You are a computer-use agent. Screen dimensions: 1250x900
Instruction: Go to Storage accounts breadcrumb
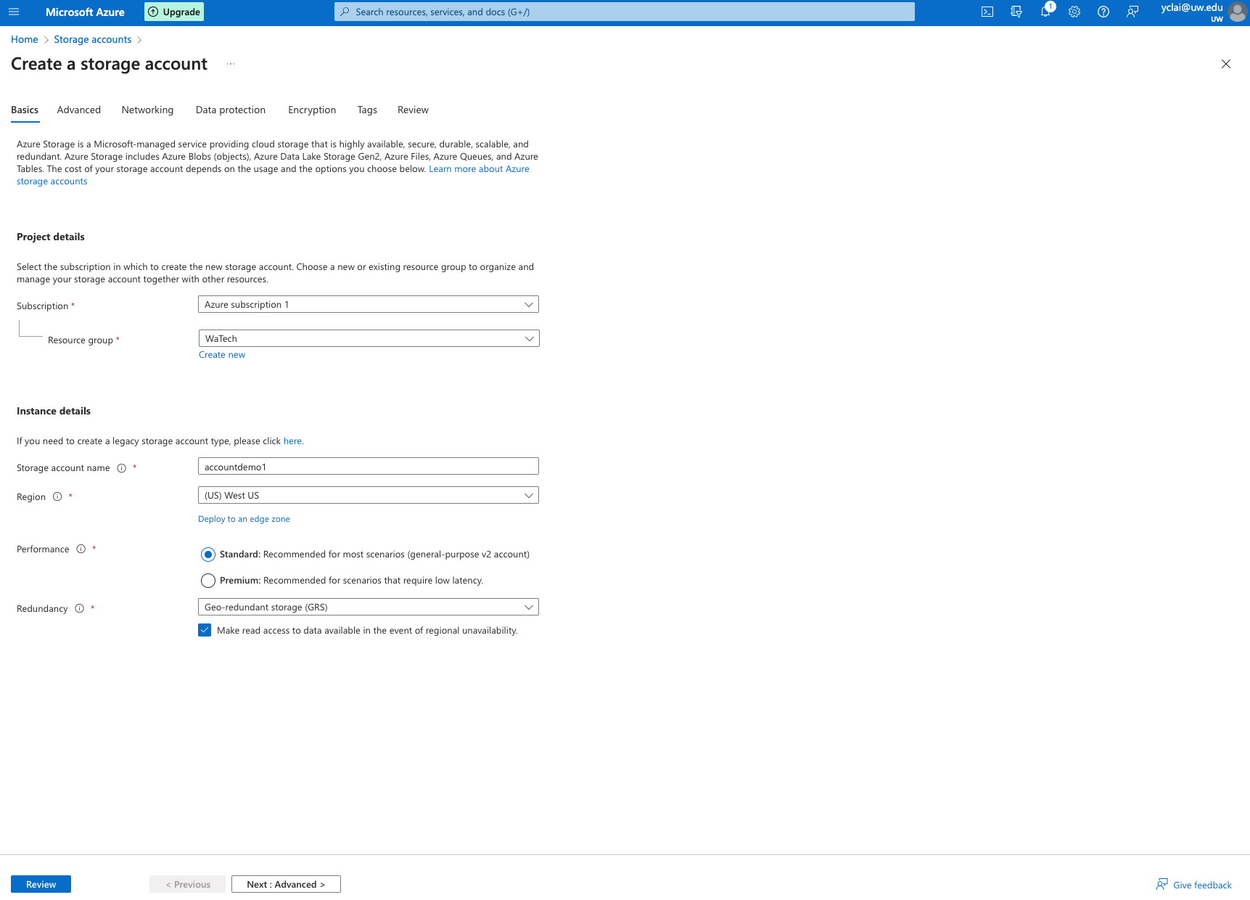click(x=93, y=39)
